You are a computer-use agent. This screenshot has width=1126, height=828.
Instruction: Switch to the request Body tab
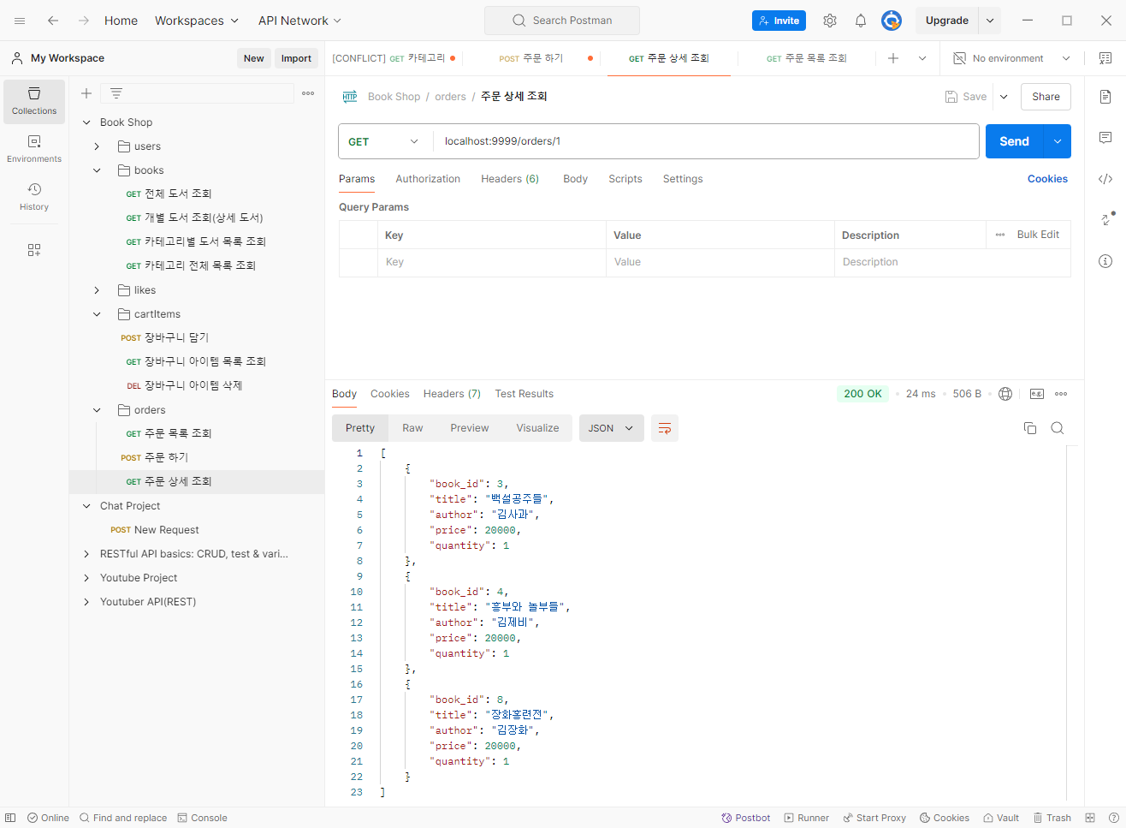pyautogui.click(x=575, y=179)
